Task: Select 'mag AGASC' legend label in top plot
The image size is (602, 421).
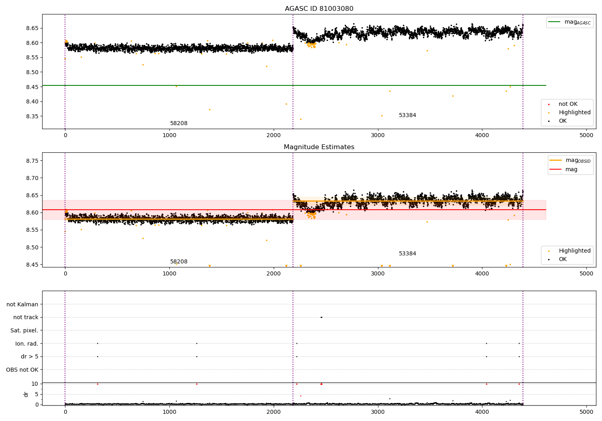Action: 578,22
